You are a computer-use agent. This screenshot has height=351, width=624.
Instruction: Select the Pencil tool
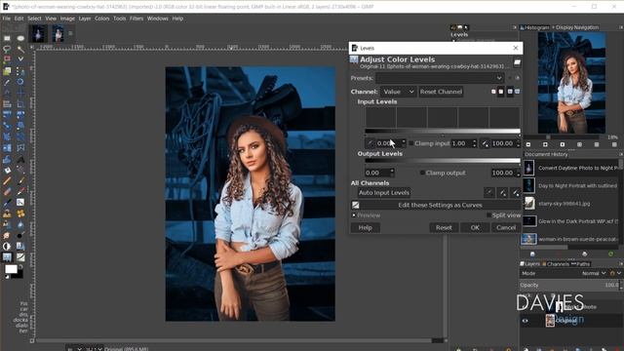coord(7,181)
